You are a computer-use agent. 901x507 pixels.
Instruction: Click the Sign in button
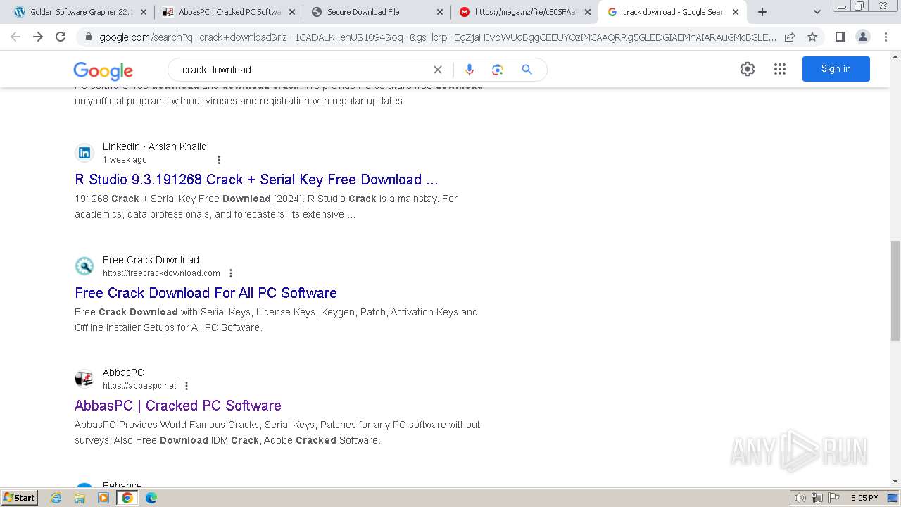pos(836,69)
